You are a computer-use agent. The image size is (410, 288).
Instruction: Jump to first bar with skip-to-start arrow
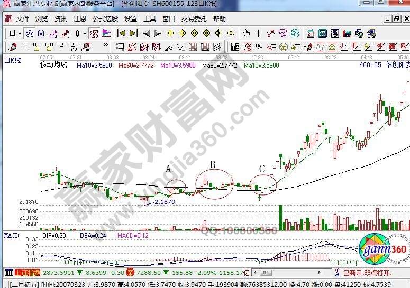point(121,33)
